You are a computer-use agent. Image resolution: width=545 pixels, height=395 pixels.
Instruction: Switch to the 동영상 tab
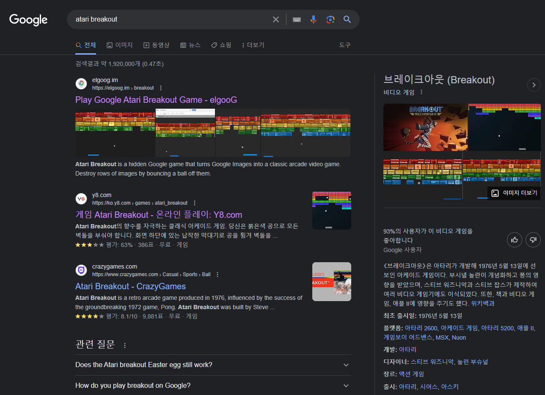coord(156,45)
